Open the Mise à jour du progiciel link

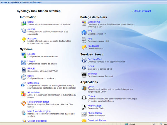click(x=39, y=111)
